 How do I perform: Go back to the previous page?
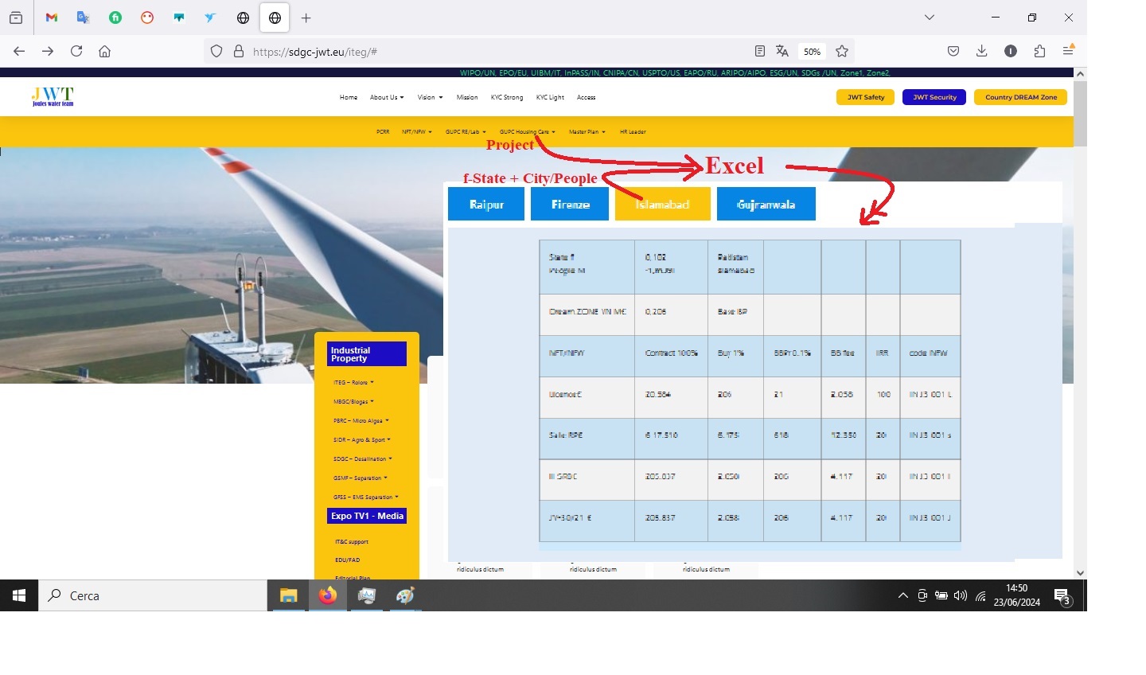19,51
